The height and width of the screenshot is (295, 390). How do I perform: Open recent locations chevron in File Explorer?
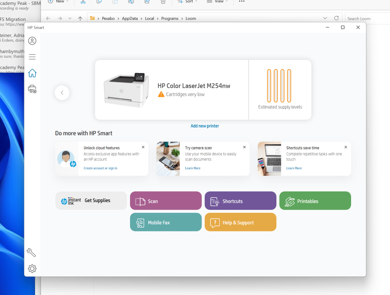click(x=70, y=18)
